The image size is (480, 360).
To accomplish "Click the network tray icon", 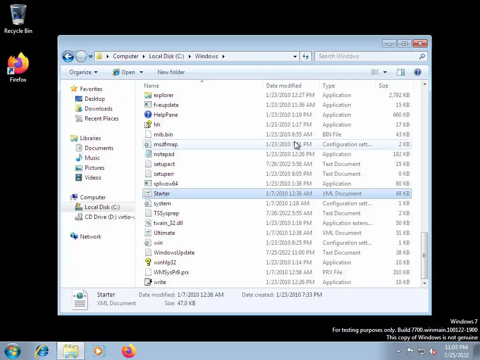I will click(421, 351).
